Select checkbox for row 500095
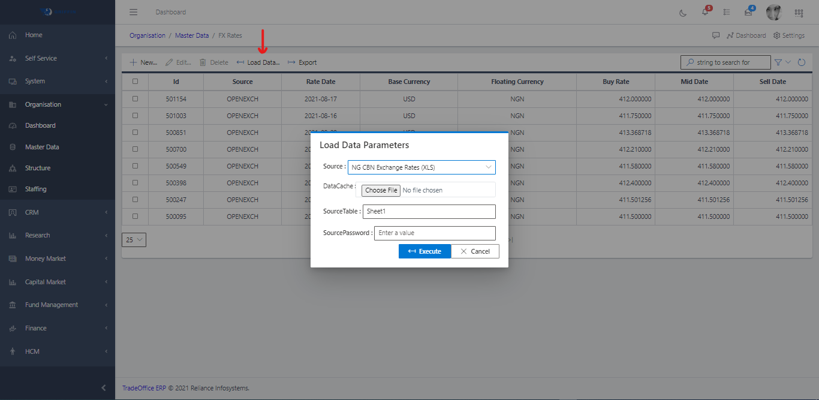 point(135,216)
